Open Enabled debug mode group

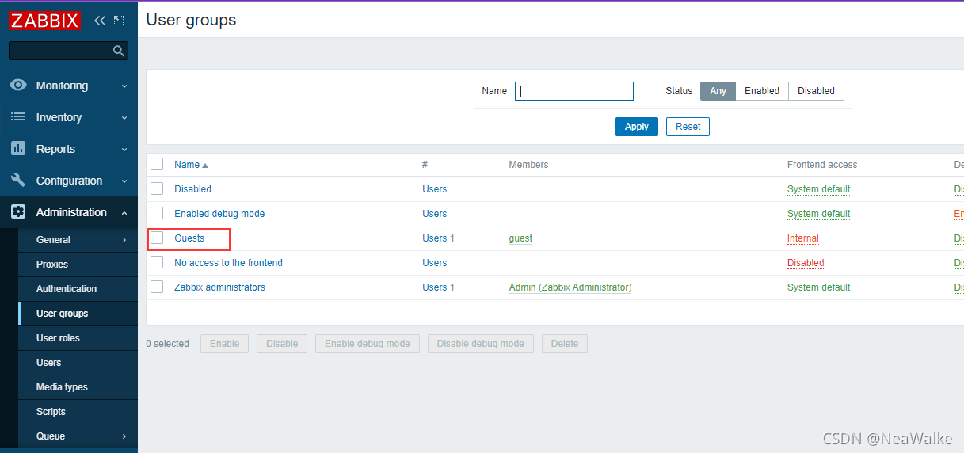click(219, 214)
